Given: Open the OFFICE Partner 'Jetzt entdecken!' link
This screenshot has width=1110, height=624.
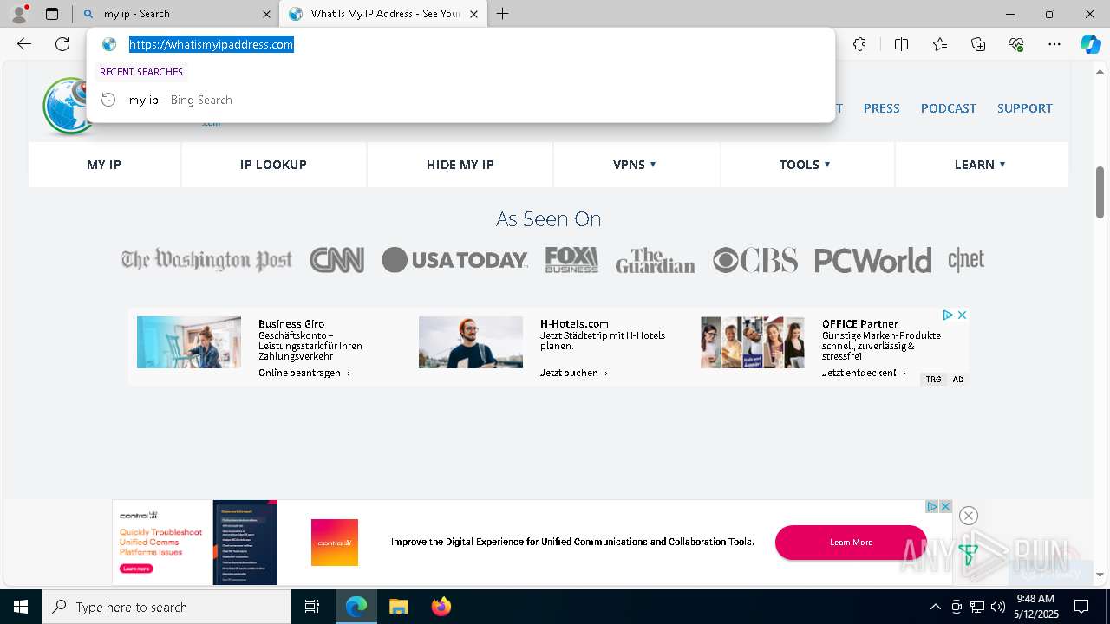Looking at the screenshot, I should pos(864,373).
